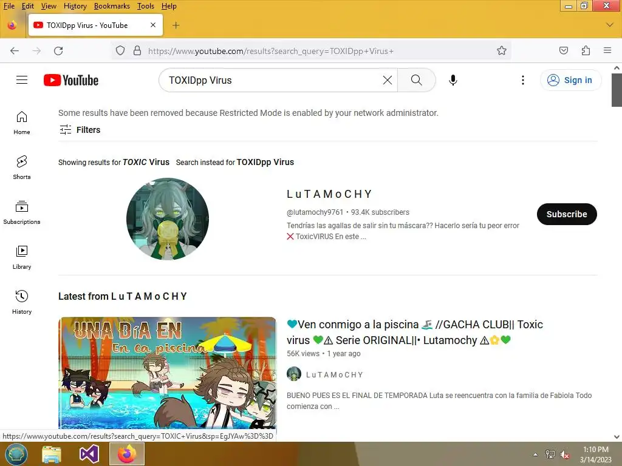Open the View menu
Screen dimensions: 622x466
coord(49,6)
